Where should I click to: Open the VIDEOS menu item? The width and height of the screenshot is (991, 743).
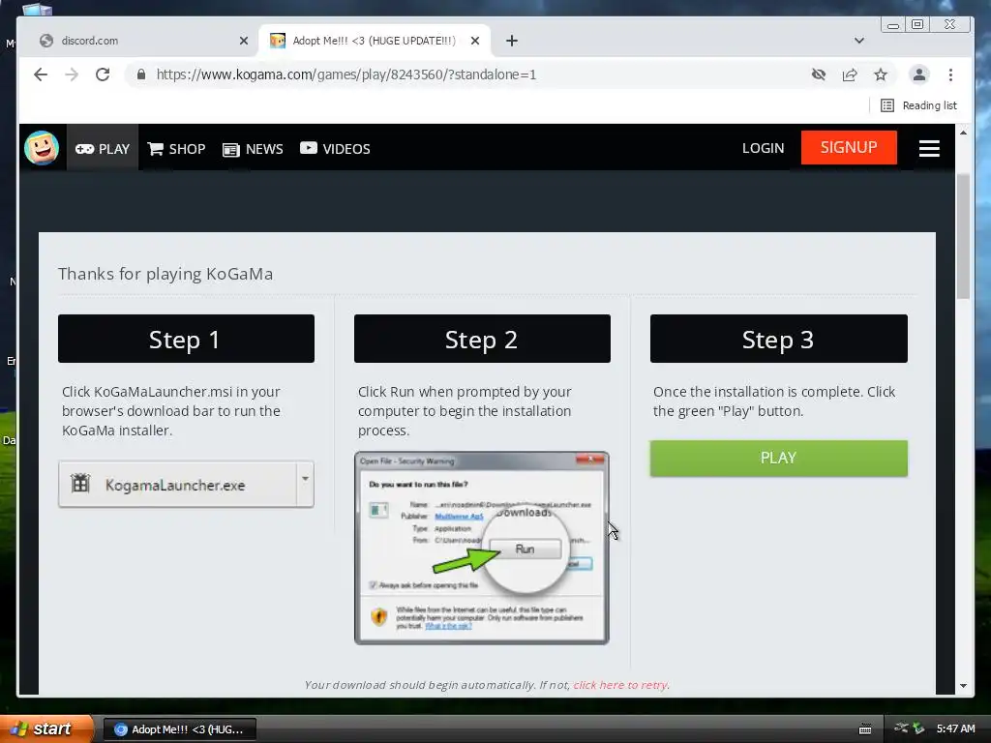[x=335, y=148]
